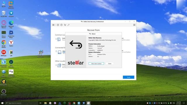The image size is (187, 105).
Task: Open Opera GX Browser desktop shortcut
Action: (x=4, y=24)
